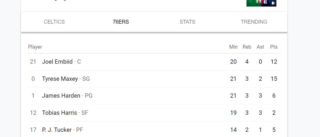320x137 pixels.
Task: Click the Ast column header
Action: point(260,47)
